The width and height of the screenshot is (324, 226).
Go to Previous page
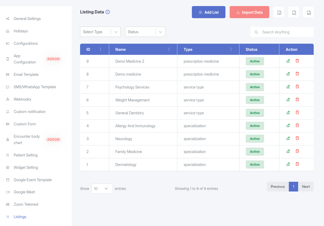tap(278, 186)
